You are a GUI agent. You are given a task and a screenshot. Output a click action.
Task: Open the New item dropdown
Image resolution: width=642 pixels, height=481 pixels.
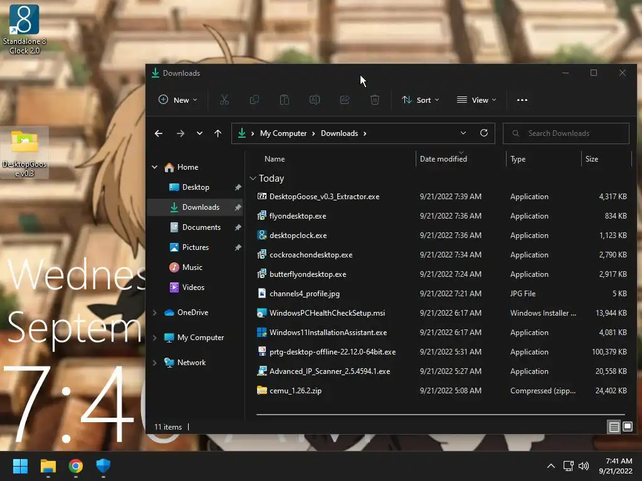178,100
